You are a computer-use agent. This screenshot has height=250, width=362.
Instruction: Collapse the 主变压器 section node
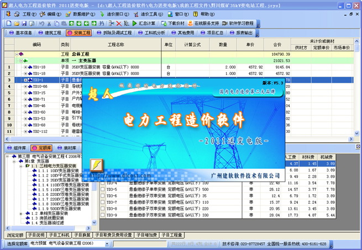pyautogui.click(x=21, y=61)
